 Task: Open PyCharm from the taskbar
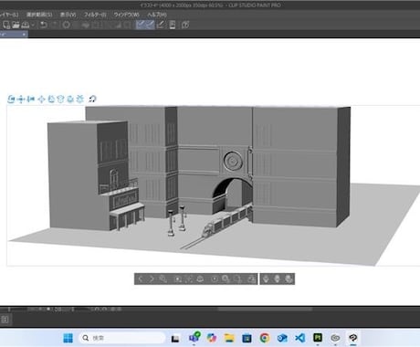point(318,338)
